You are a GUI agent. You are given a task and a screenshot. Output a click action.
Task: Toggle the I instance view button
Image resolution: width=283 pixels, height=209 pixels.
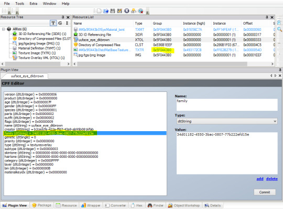point(67,23)
